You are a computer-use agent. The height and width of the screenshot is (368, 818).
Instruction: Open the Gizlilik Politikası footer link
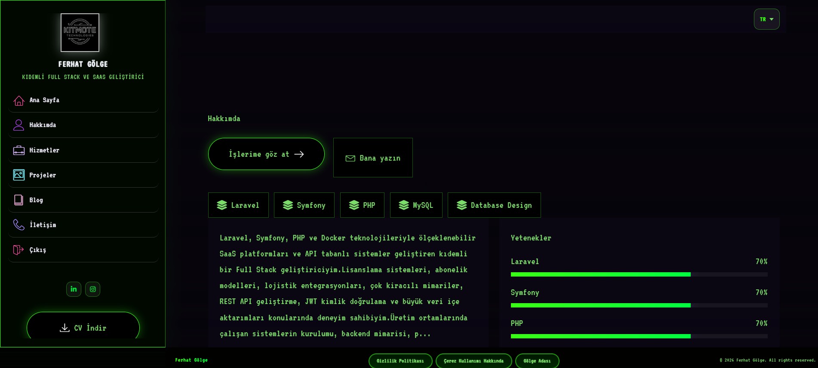[400, 361]
